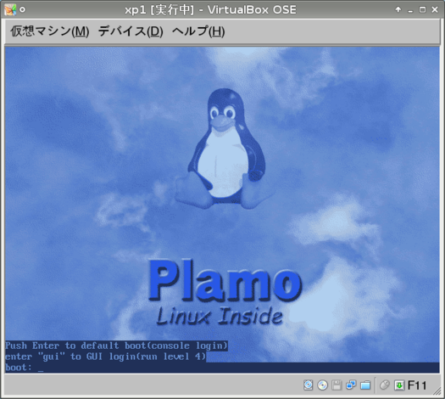The image size is (445, 399).
Task: Click the shade-up arrow in title bar
Action: tap(398, 9)
